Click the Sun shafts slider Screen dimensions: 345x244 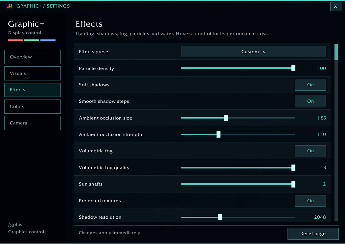238,184
